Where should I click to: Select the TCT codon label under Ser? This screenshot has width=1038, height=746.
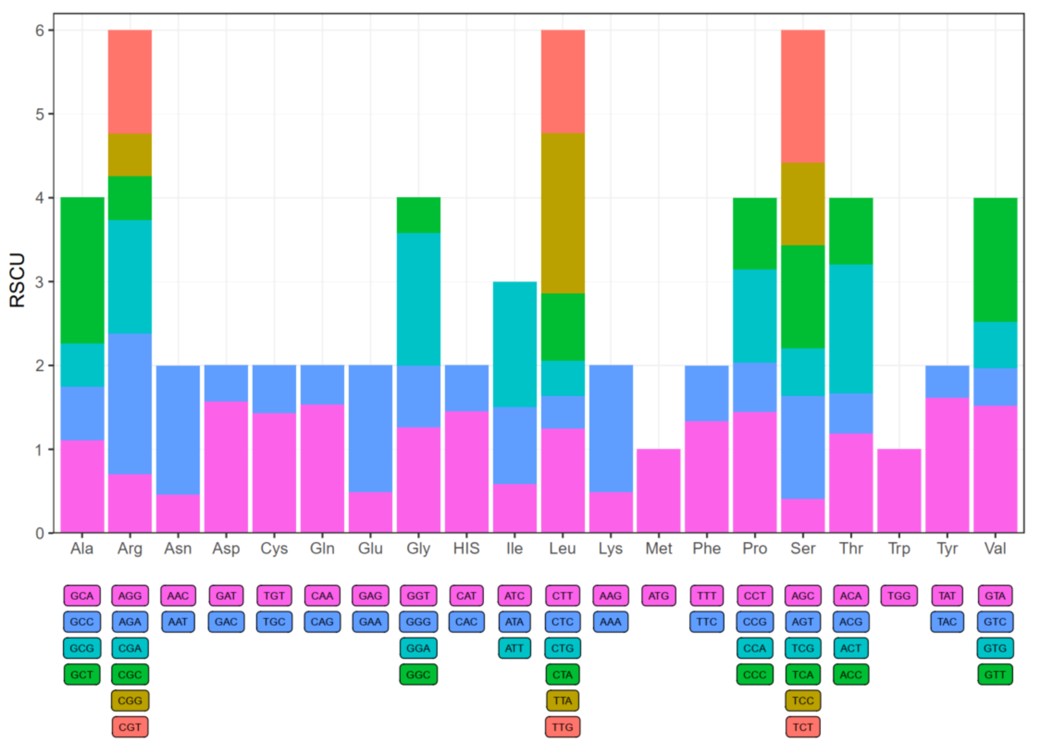point(803,727)
